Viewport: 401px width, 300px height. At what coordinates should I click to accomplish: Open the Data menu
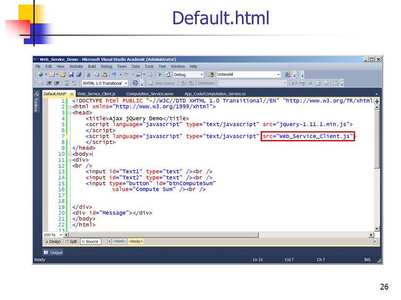(136, 67)
